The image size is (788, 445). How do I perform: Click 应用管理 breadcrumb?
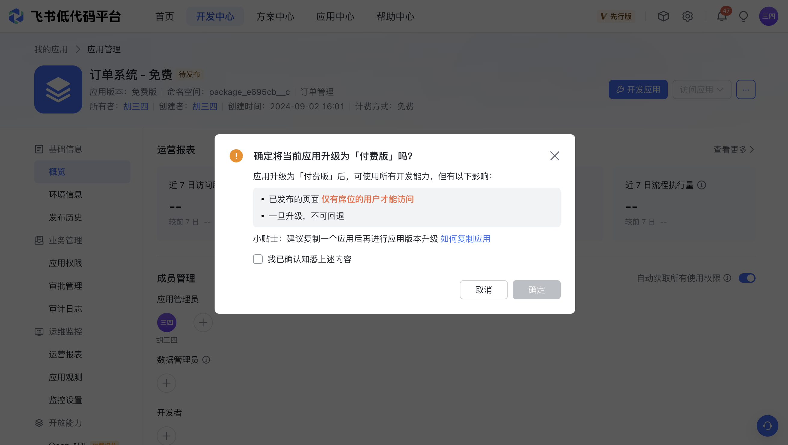104,49
